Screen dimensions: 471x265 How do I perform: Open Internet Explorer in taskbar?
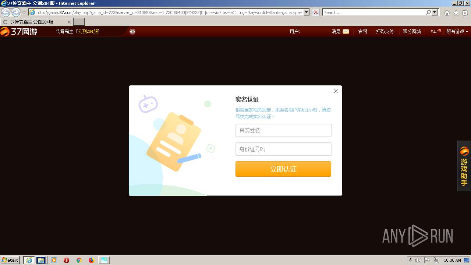(x=29, y=260)
